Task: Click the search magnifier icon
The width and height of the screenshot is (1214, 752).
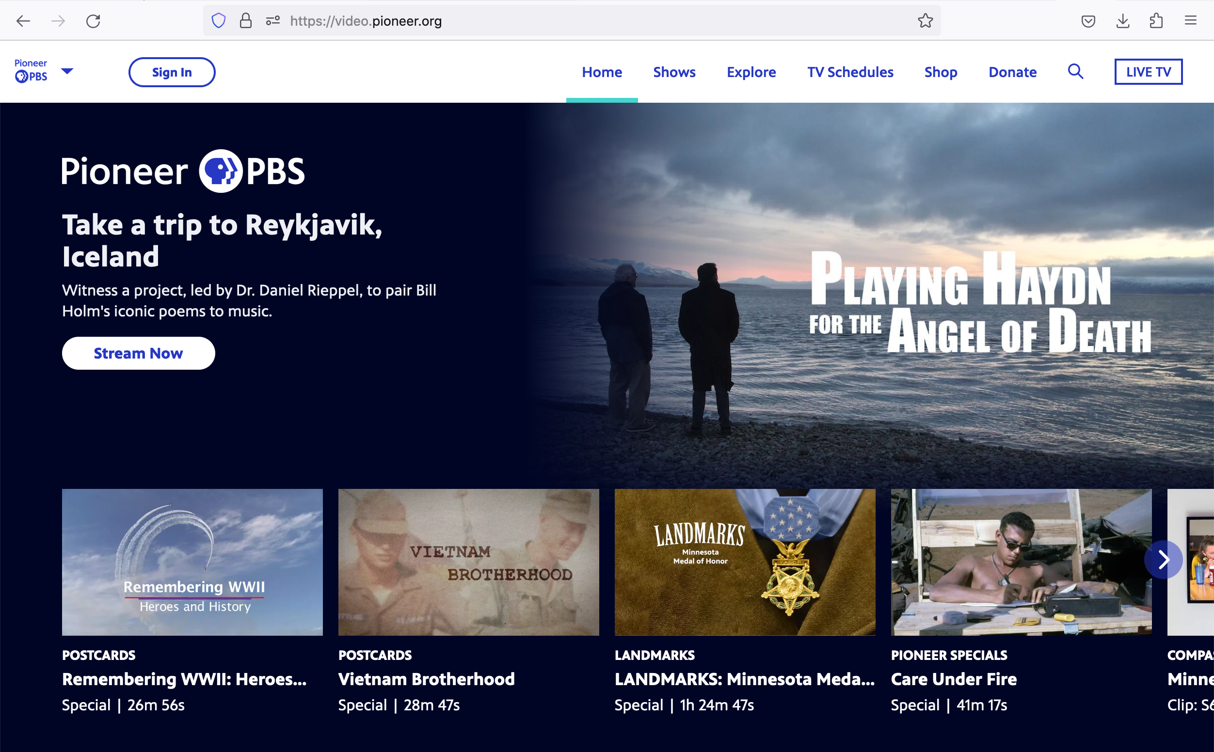Action: click(1075, 72)
